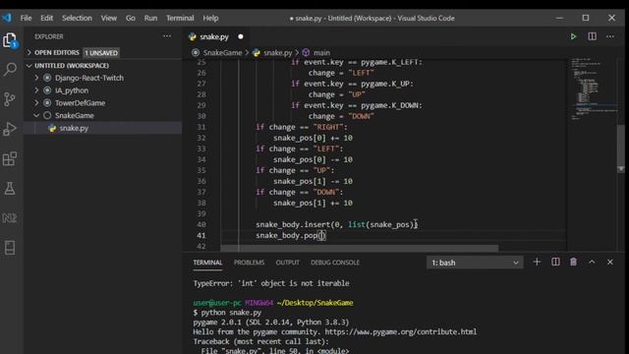
Task: Click ~/Desktop/SnakeGame path in terminal
Action: pyautogui.click(x=314, y=303)
